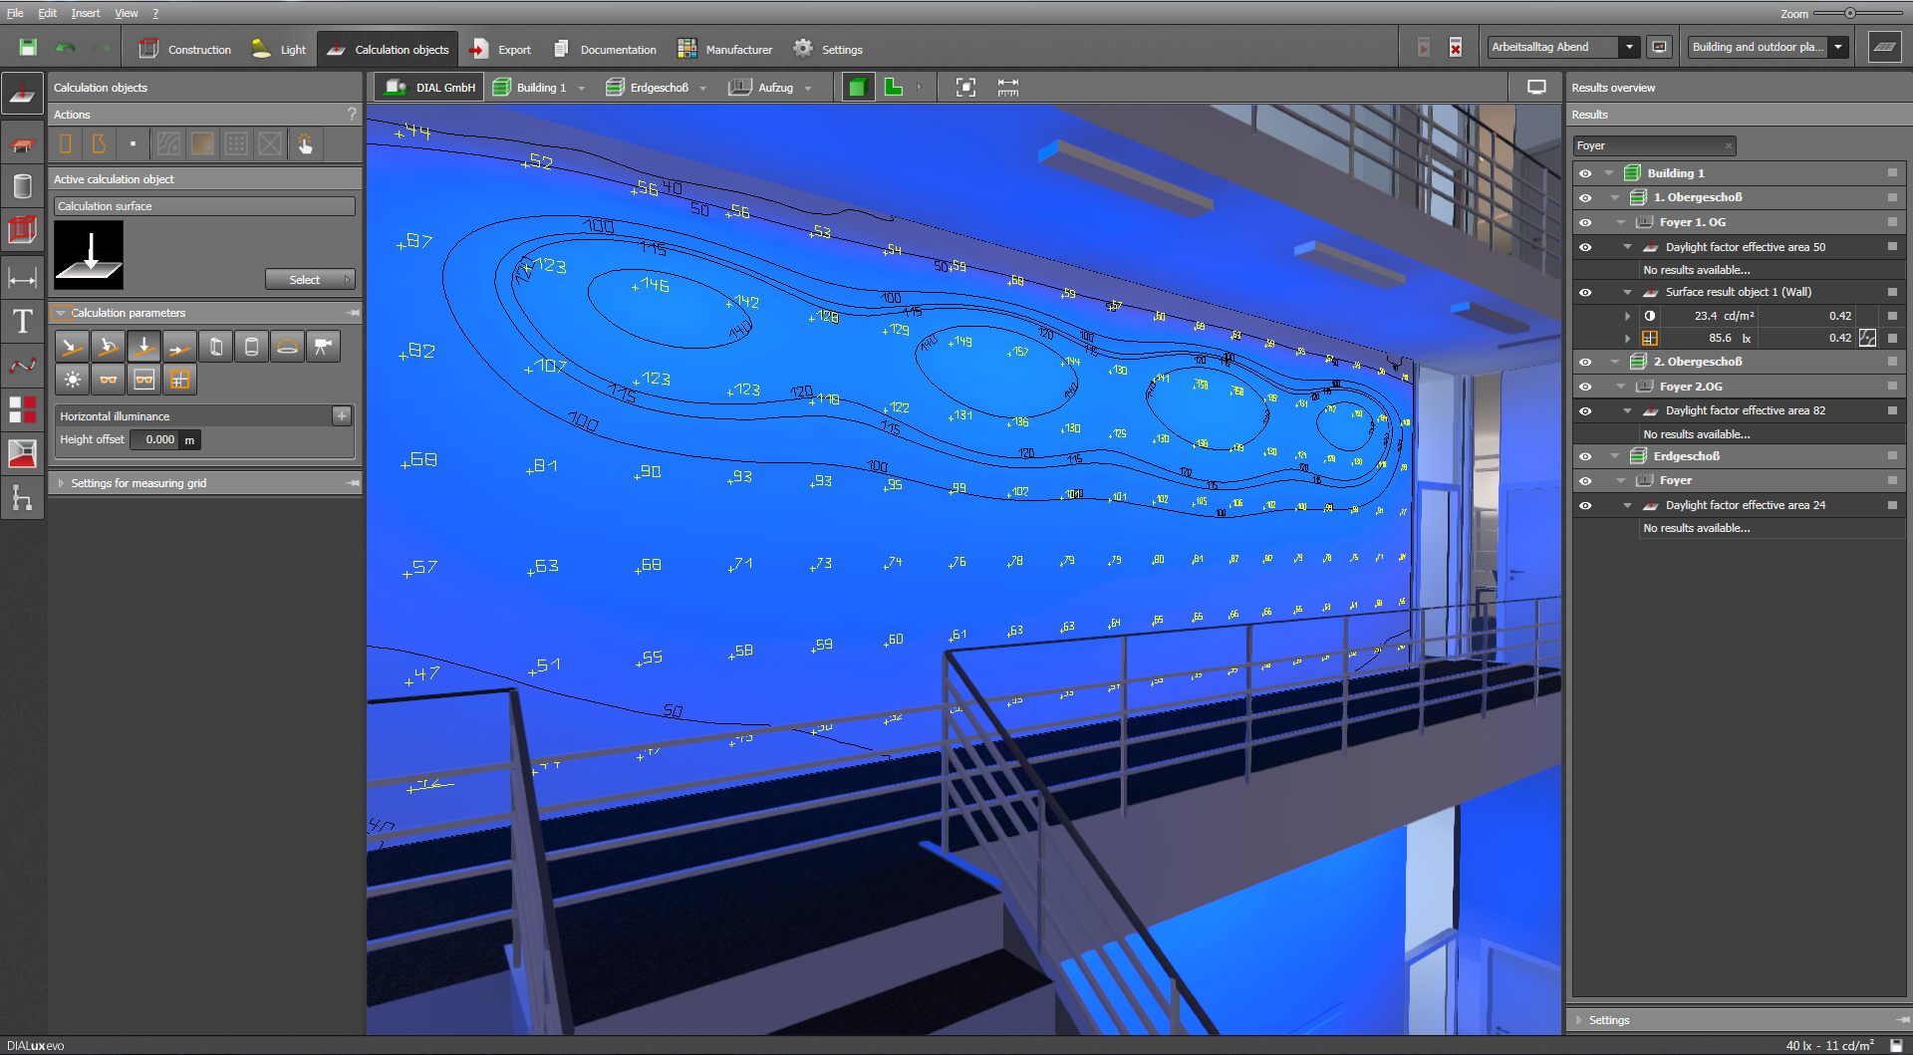Open the Insert menu

(85, 13)
